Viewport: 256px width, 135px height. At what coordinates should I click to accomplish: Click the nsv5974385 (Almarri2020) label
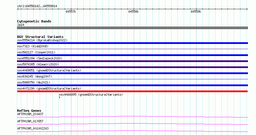coord(38,64)
